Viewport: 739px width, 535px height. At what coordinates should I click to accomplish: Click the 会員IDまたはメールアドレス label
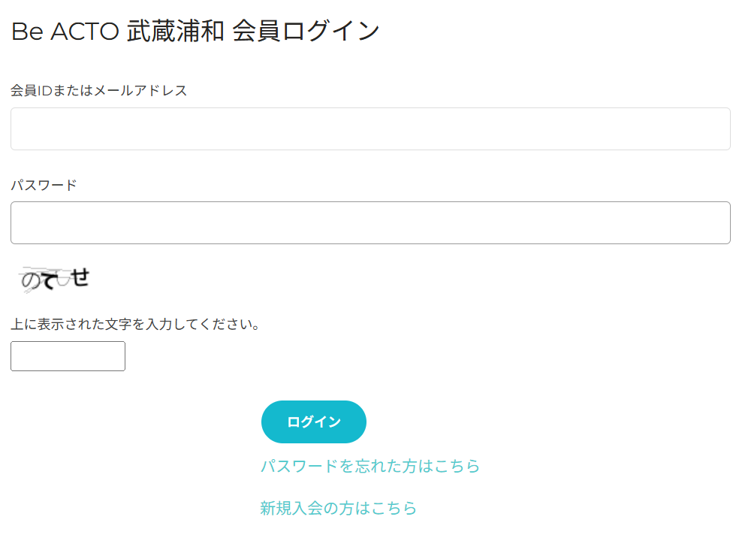coord(98,91)
